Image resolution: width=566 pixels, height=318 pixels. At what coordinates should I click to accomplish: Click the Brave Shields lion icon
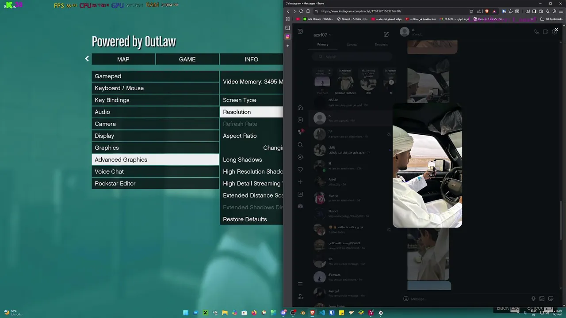[487, 11]
